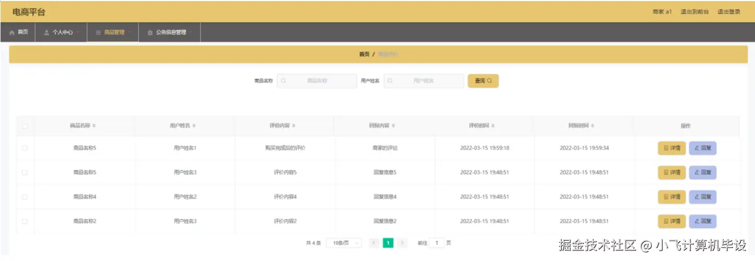Open 详情 for the 评价内容2 row
755x261 pixels.
(x=672, y=221)
